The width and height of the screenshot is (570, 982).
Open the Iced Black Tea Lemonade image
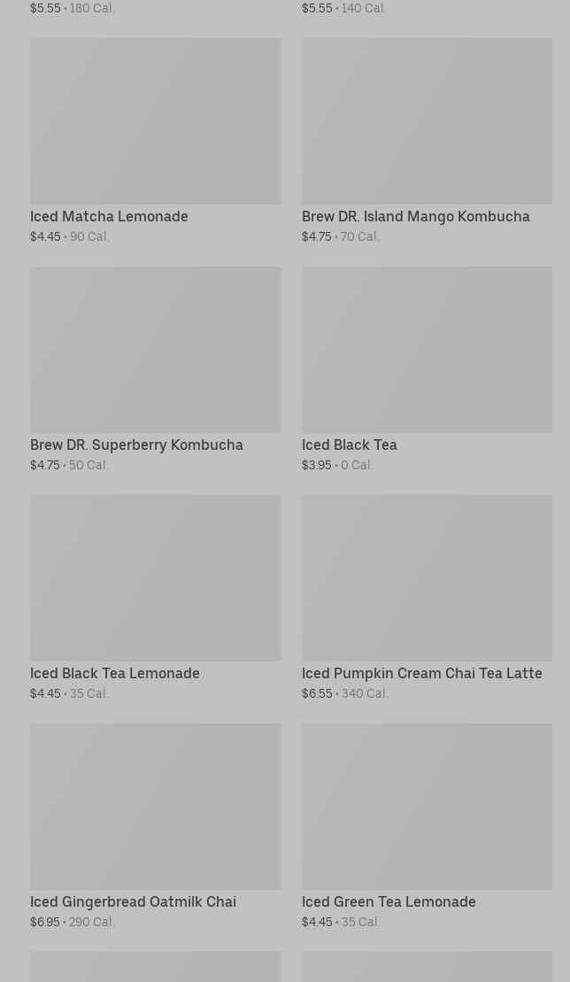click(155, 578)
